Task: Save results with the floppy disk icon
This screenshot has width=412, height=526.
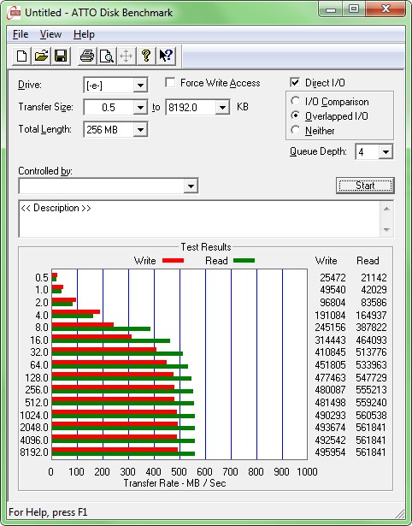Action: 61,56
